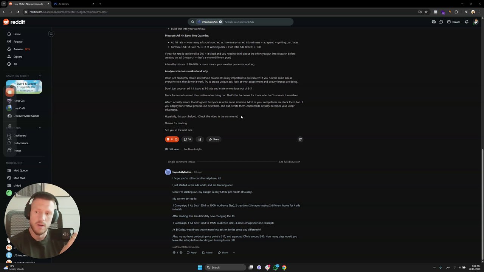
Task: Collapse the sidebar with the hamburger button
Action: [51, 34]
